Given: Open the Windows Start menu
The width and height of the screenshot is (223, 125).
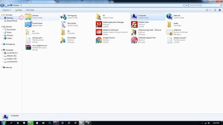Looking at the screenshot, I should point(3,123).
